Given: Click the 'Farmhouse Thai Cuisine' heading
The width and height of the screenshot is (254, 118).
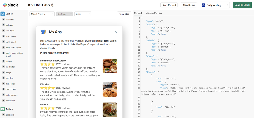Looking at the screenshot, I should 53,61.
